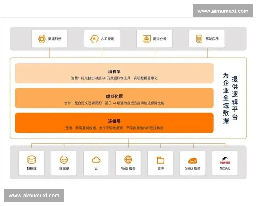Click the 云 label
This screenshot has height=206, width=257.
(x=96, y=168)
